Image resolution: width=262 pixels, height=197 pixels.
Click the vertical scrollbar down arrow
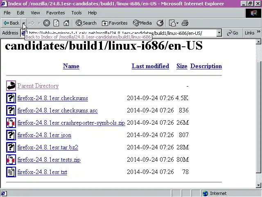258,185
